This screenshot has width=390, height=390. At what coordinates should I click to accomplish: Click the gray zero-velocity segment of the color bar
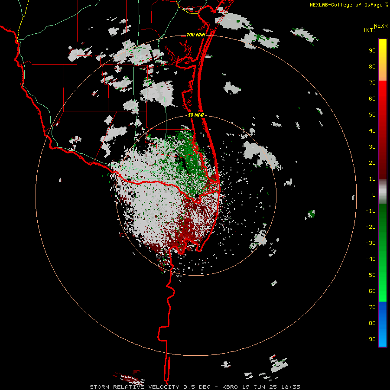pos(383,192)
